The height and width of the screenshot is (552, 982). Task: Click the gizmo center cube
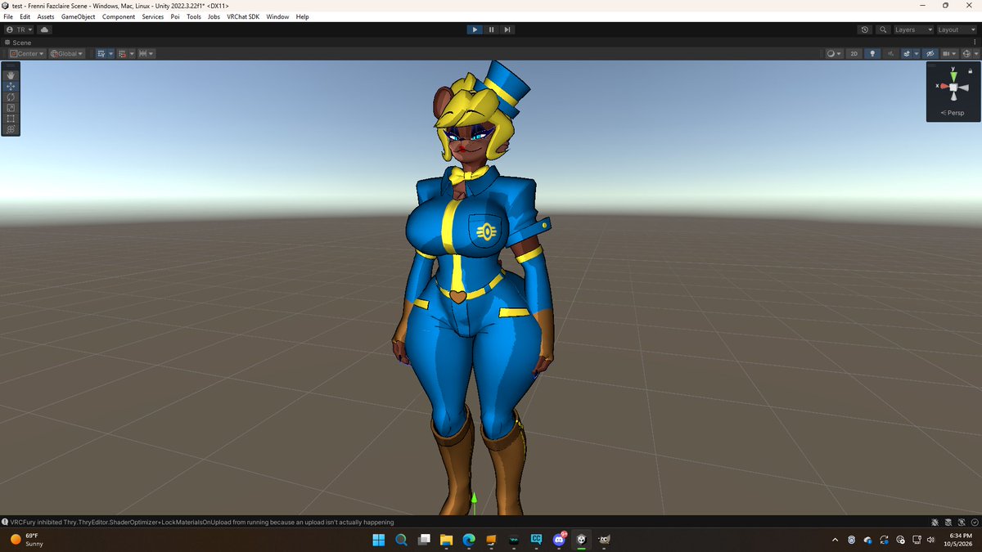(x=953, y=87)
